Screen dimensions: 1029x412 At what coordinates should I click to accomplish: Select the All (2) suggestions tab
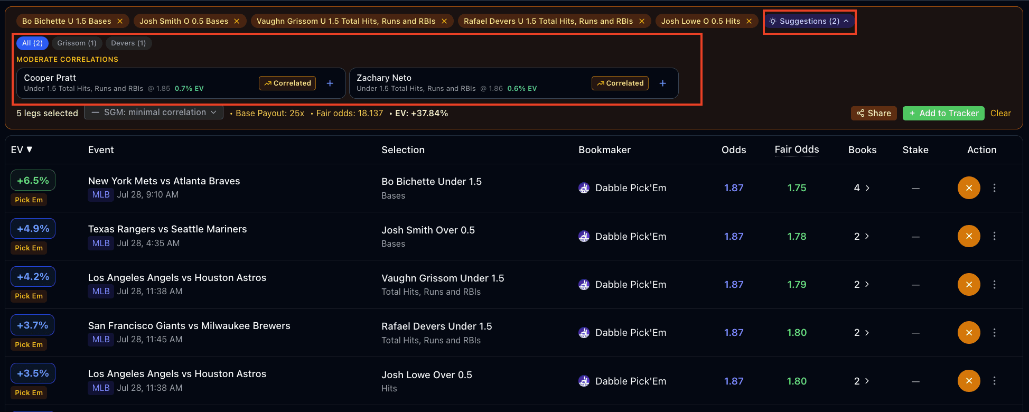(32, 43)
